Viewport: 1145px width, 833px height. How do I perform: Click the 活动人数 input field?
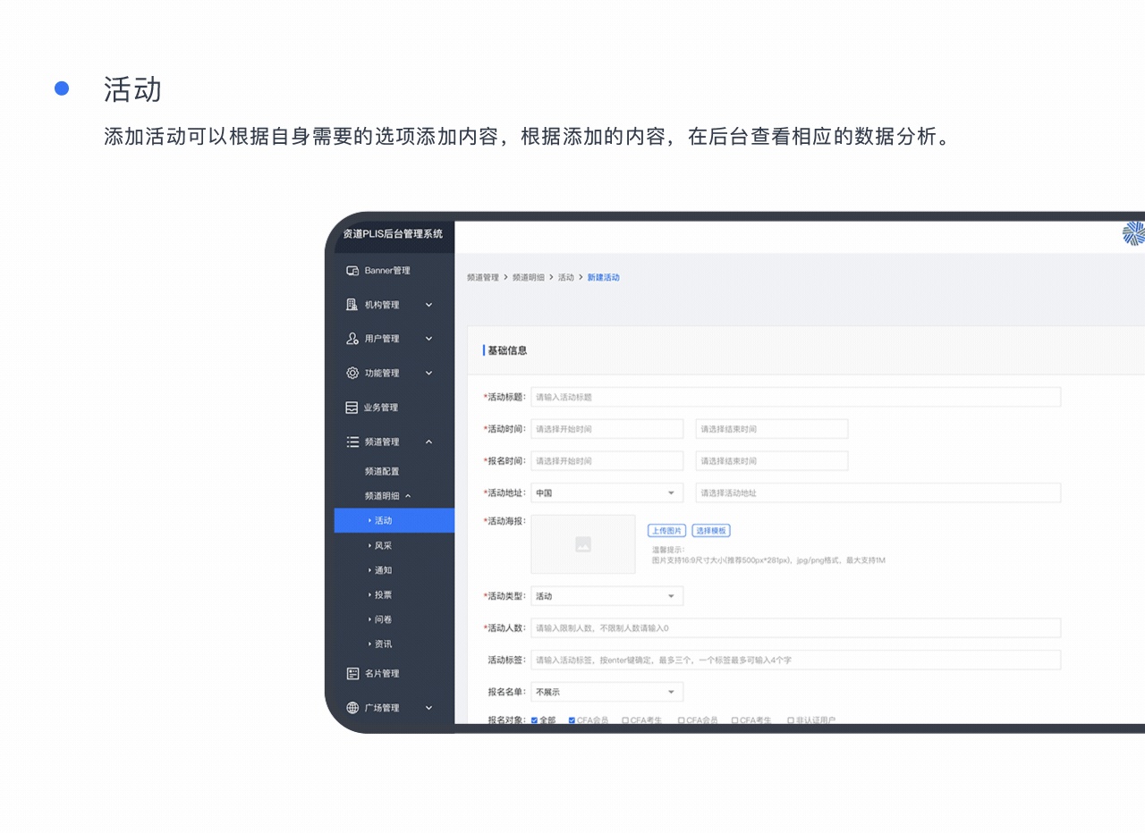[796, 628]
